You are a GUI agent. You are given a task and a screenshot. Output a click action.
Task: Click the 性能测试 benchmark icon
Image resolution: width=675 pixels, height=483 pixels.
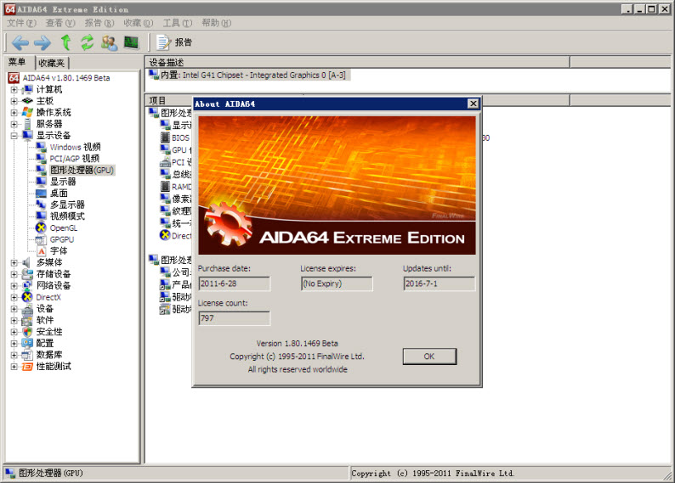27,367
